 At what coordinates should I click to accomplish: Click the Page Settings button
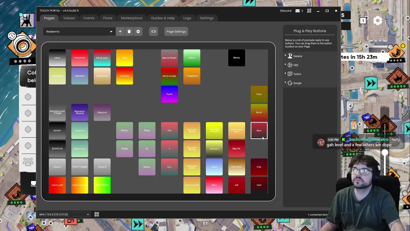(x=176, y=31)
